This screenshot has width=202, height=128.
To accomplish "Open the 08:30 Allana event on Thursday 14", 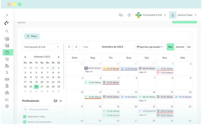I will 147,97.
